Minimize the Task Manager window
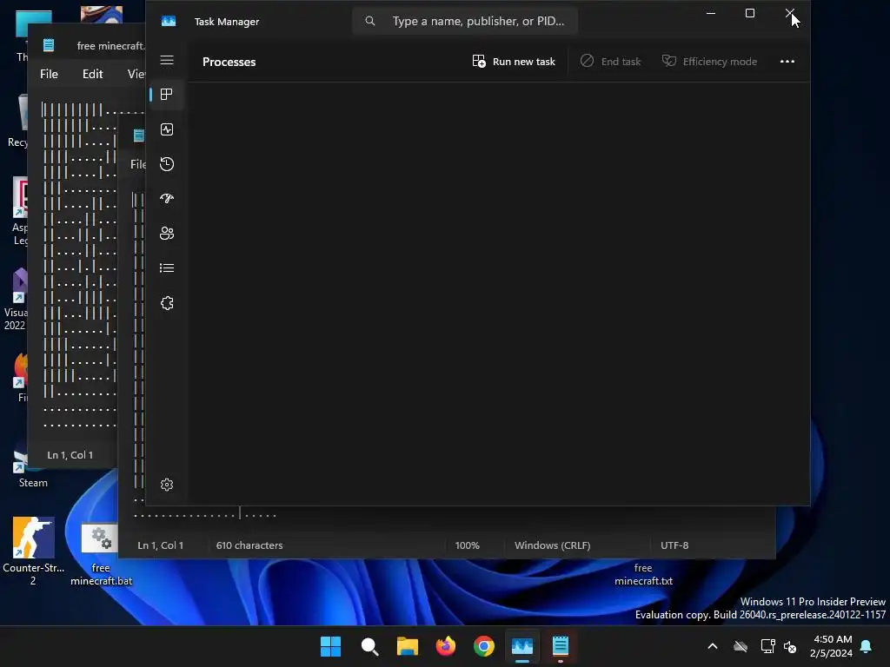Screen dimensions: 890x667 [711, 13]
